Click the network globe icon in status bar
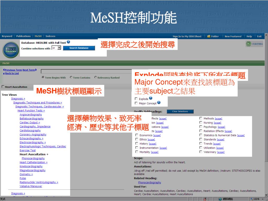Screen dimensions: 268x201 coord(220,199)
